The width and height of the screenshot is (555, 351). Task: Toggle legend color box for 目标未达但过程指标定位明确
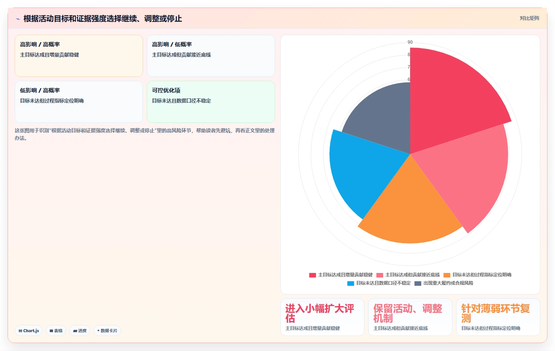point(447,275)
